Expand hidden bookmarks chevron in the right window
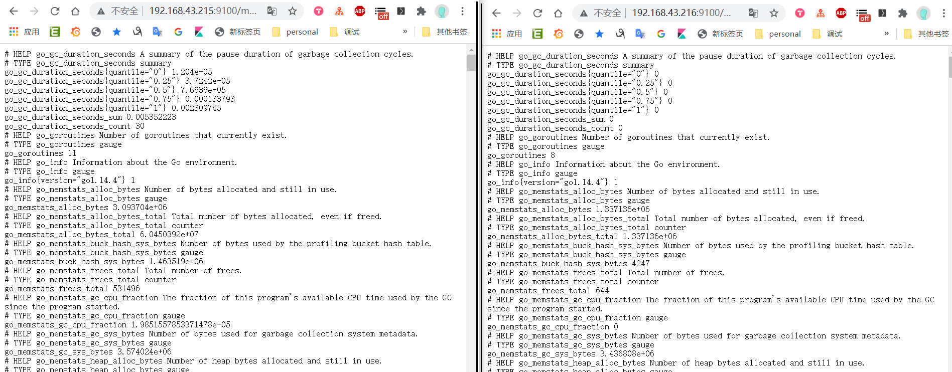This screenshot has height=372, width=952. tap(887, 34)
